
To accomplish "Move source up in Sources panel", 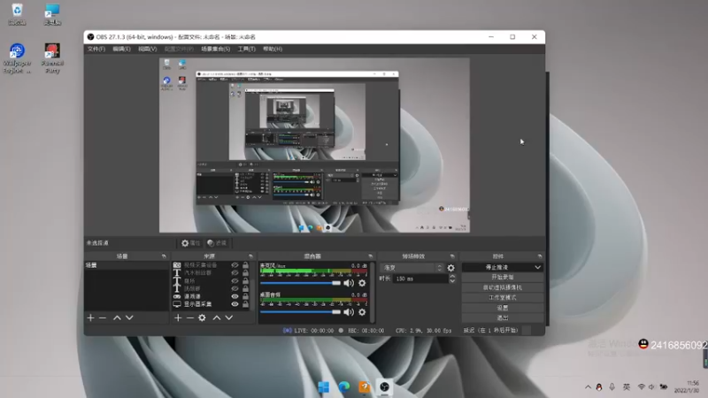I will [217, 318].
